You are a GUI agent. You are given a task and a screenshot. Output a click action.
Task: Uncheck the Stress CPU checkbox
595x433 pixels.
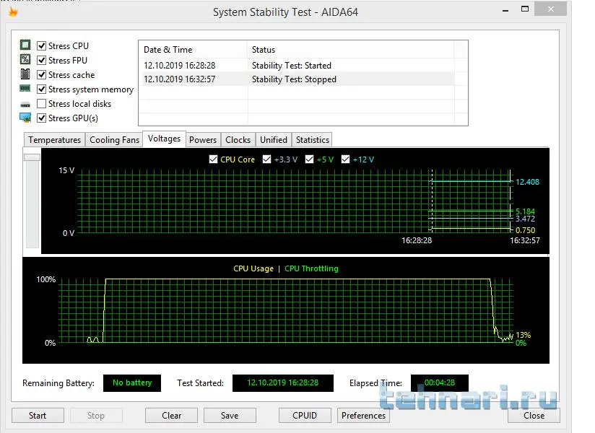(x=41, y=46)
